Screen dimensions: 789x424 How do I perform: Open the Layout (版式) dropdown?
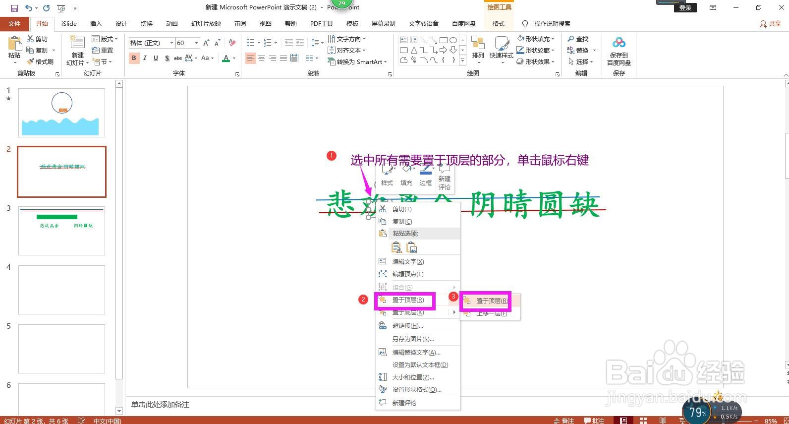(105, 39)
